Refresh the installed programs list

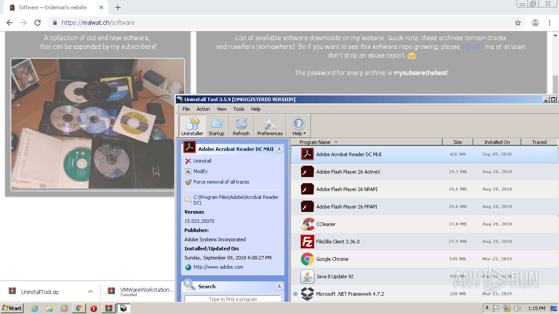(x=241, y=126)
